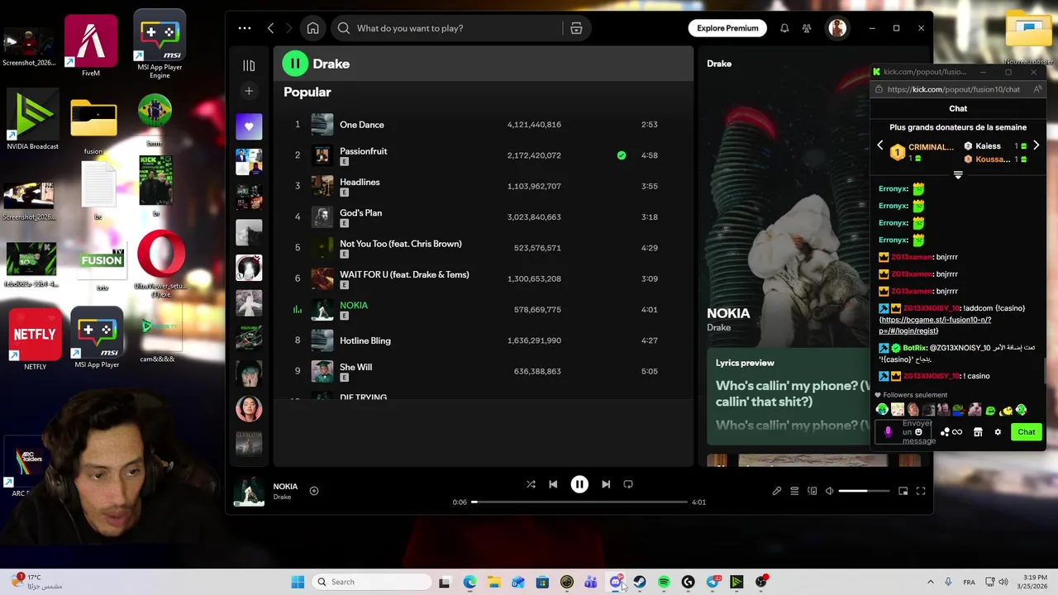1058x595 pixels.
Task: Open Steam from the Windows taskbar
Action: tap(640, 582)
